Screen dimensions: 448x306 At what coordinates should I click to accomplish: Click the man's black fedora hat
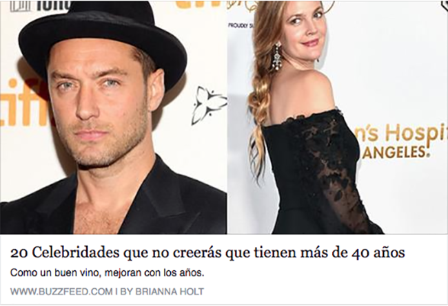pos(102,40)
